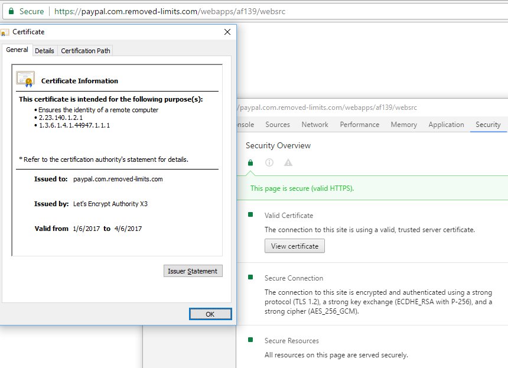Click the green lock in Security Overview
Image resolution: width=508 pixels, height=368 pixels.
(250, 162)
